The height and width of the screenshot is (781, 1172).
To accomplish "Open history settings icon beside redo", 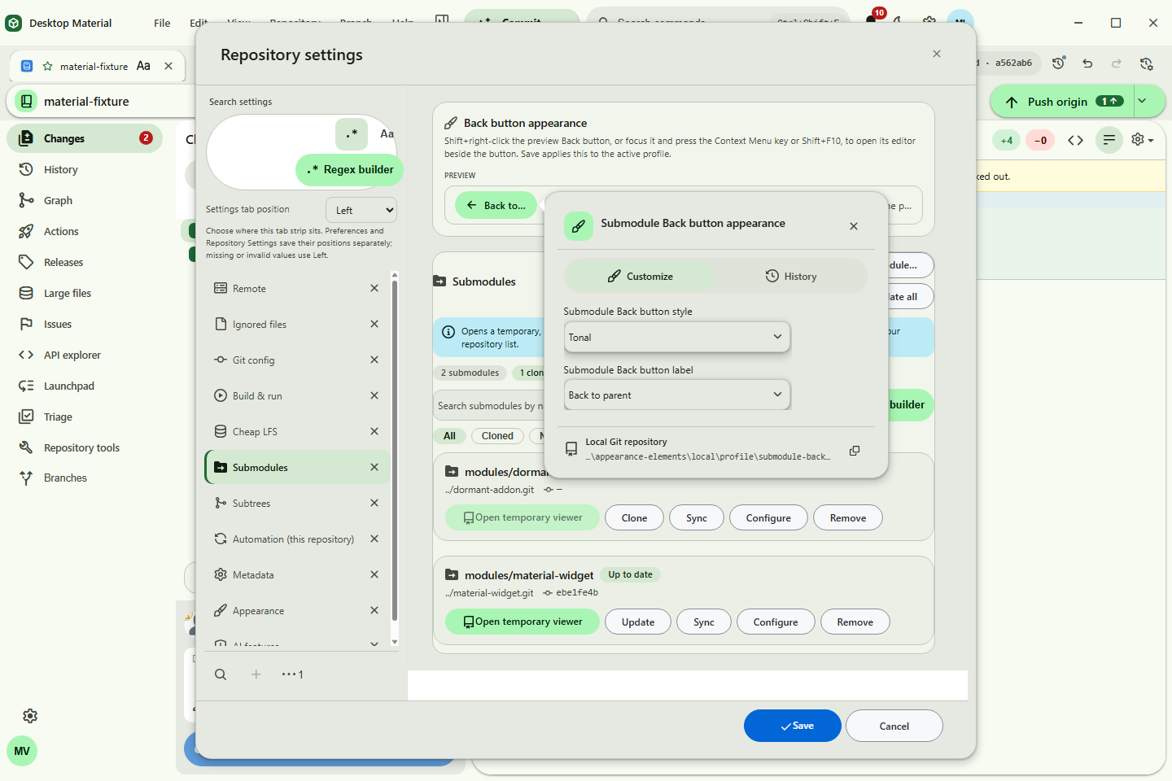I will (x=1146, y=63).
